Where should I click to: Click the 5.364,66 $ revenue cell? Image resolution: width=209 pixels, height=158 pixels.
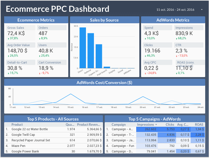click(94, 129)
